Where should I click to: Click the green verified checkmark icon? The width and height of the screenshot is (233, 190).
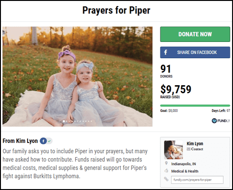tap(49, 141)
